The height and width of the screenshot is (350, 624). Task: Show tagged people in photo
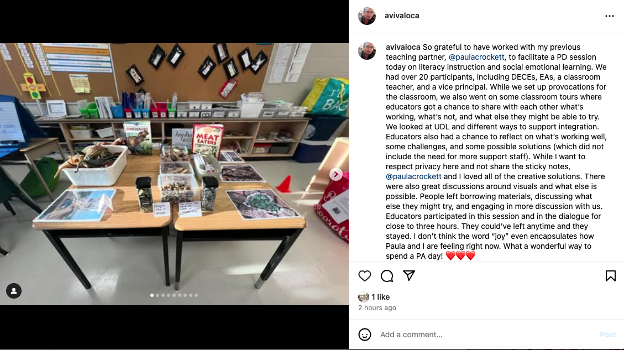[x=14, y=291]
